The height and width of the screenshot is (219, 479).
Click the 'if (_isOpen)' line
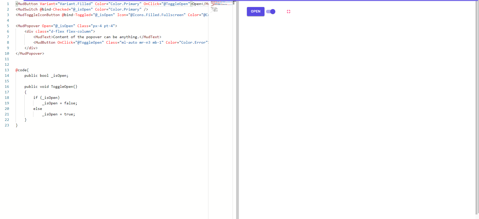coord(46,98)
